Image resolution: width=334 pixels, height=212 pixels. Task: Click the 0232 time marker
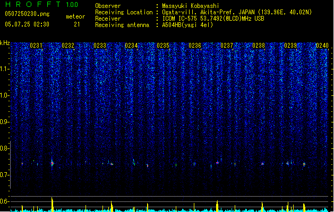68,46
